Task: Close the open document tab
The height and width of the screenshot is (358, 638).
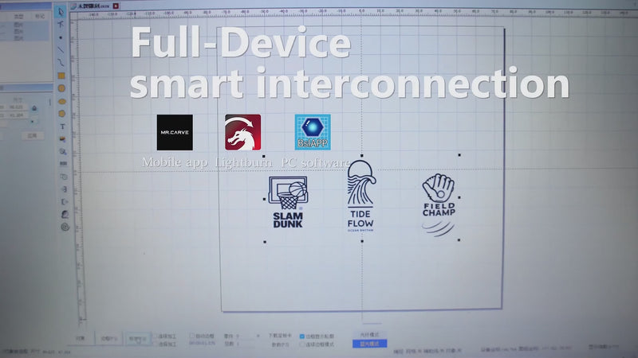Action: coord(116,6)
